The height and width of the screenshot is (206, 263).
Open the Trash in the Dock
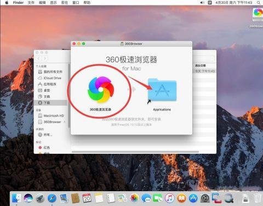258,198
